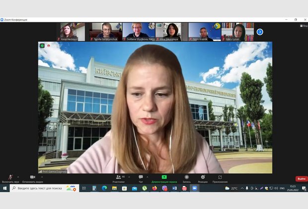The width and height of the screenshot is (308, 209).
Task: Open Реакции reactions menu
Action: tap(203, 179)
